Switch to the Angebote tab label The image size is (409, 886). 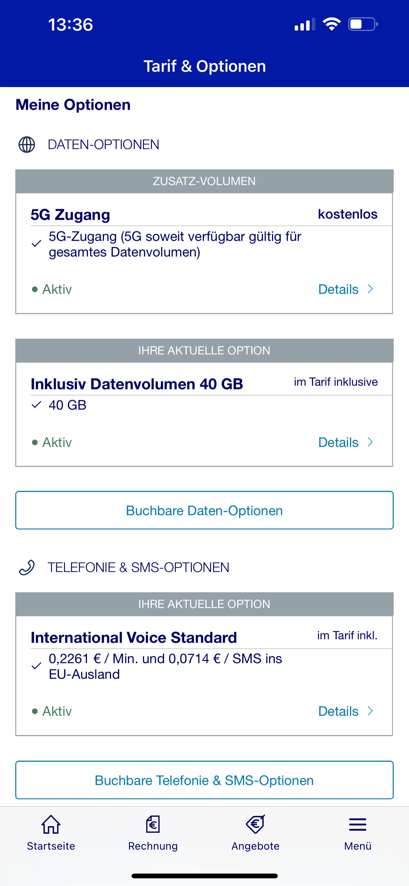(x=255, y=846)
